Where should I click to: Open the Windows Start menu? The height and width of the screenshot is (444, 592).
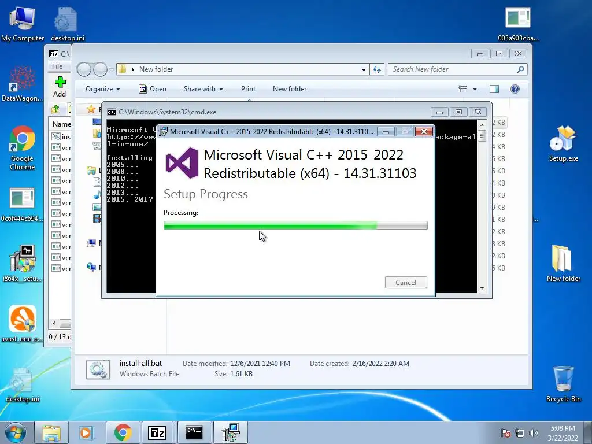14,432
